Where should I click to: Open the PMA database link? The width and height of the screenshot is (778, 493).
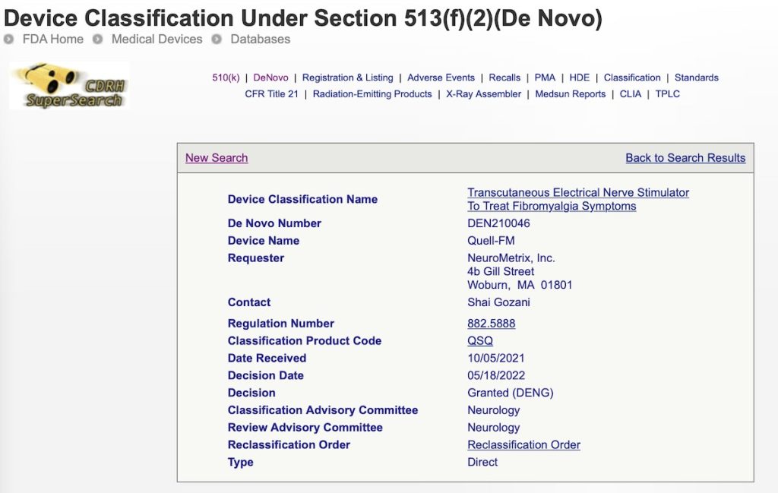pos(545,77)
